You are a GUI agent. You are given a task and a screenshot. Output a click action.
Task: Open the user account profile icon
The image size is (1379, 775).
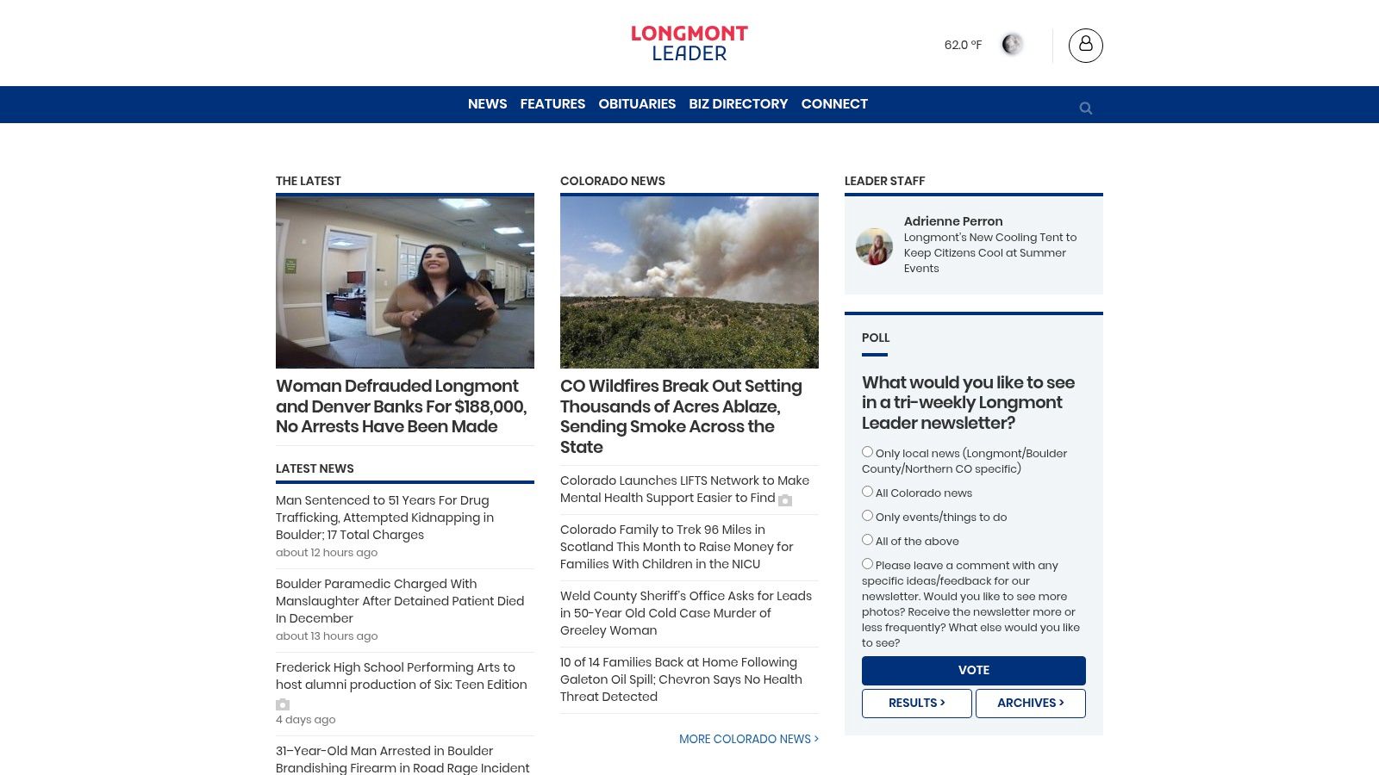[x=1085, y=45]
